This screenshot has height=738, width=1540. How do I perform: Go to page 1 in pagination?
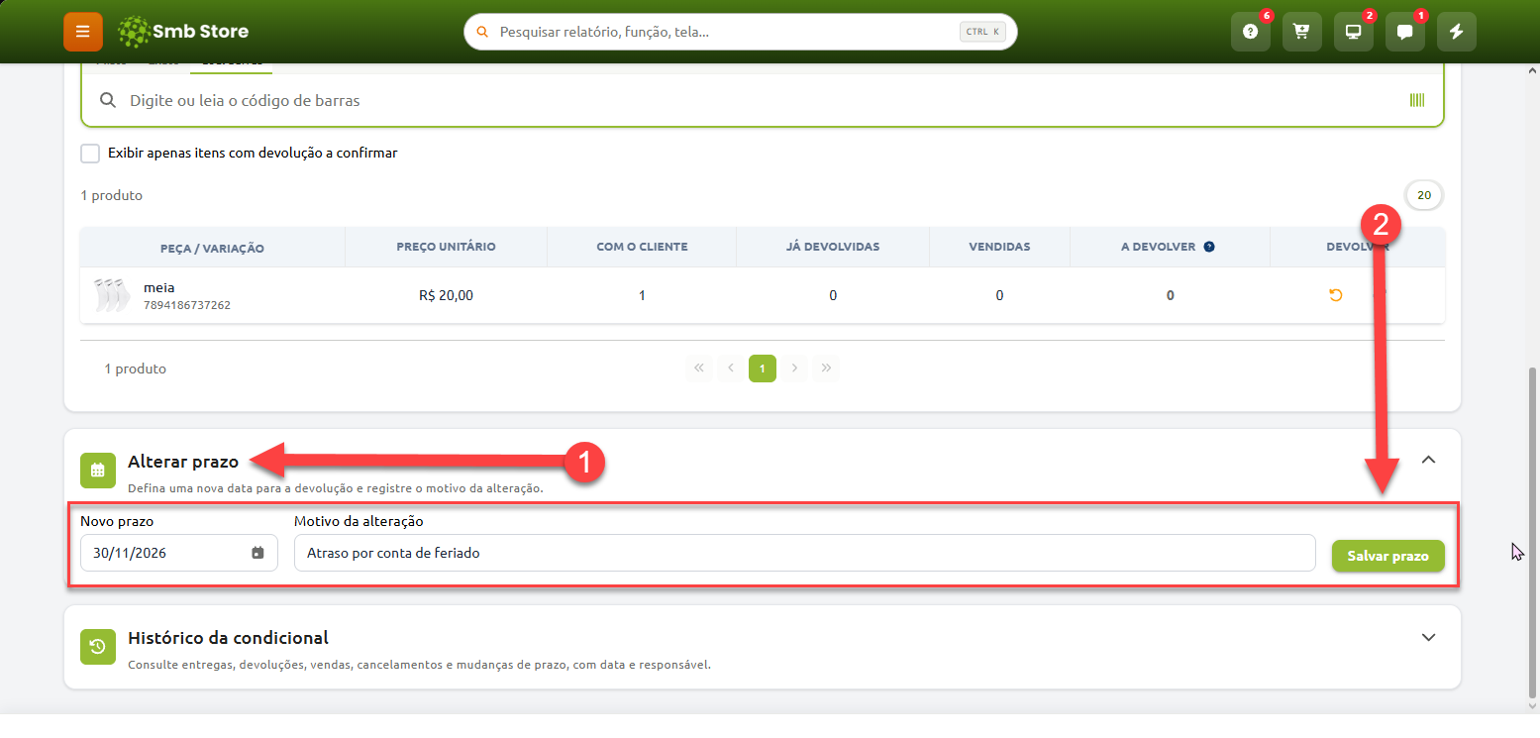763,369
